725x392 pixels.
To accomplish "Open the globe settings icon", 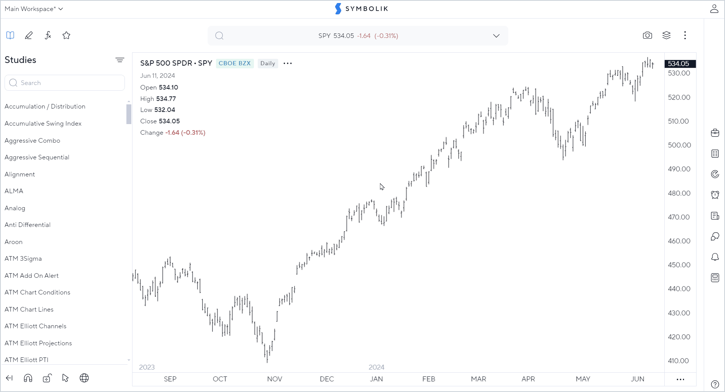I will 84,378.
